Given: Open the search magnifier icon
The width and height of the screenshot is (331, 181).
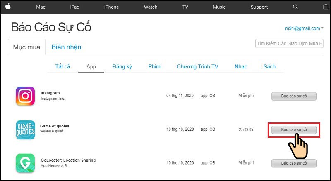Looking at the screenshot, I should tap(295, 7).
